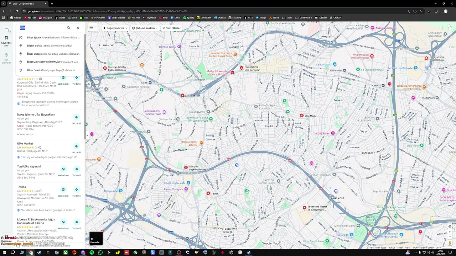Clear the search with the X icon
The height and width of the screenshot is (256, 456).
(78, 28)
